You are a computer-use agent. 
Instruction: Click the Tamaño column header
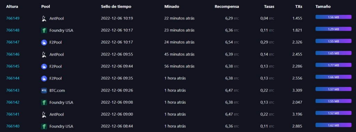tap(323, 7)
